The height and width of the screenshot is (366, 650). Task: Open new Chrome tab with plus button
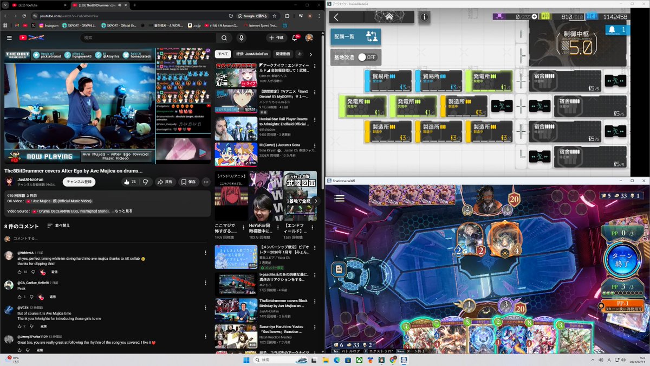135,4
